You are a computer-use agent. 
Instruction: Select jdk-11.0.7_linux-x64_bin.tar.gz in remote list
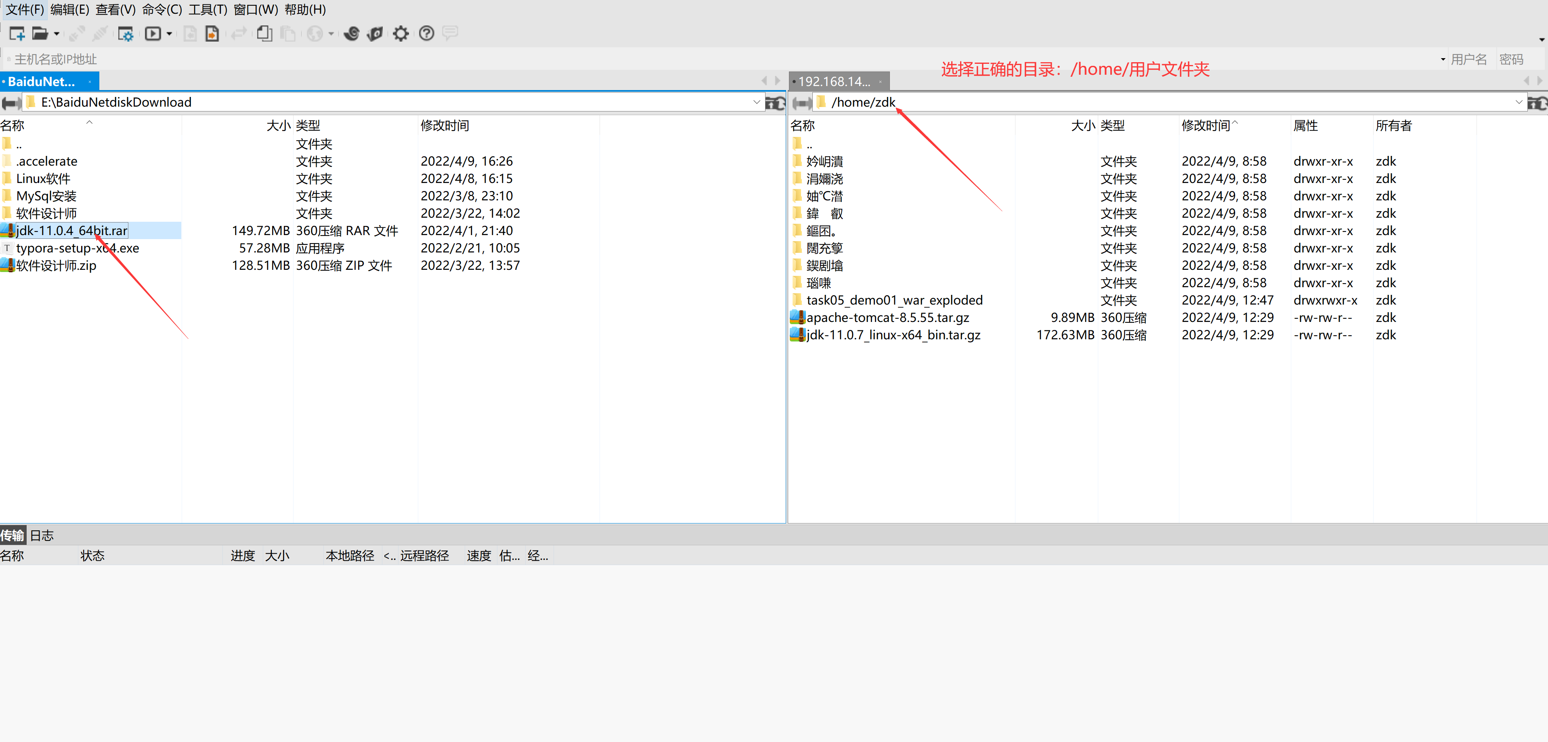[x=893, y=335]
